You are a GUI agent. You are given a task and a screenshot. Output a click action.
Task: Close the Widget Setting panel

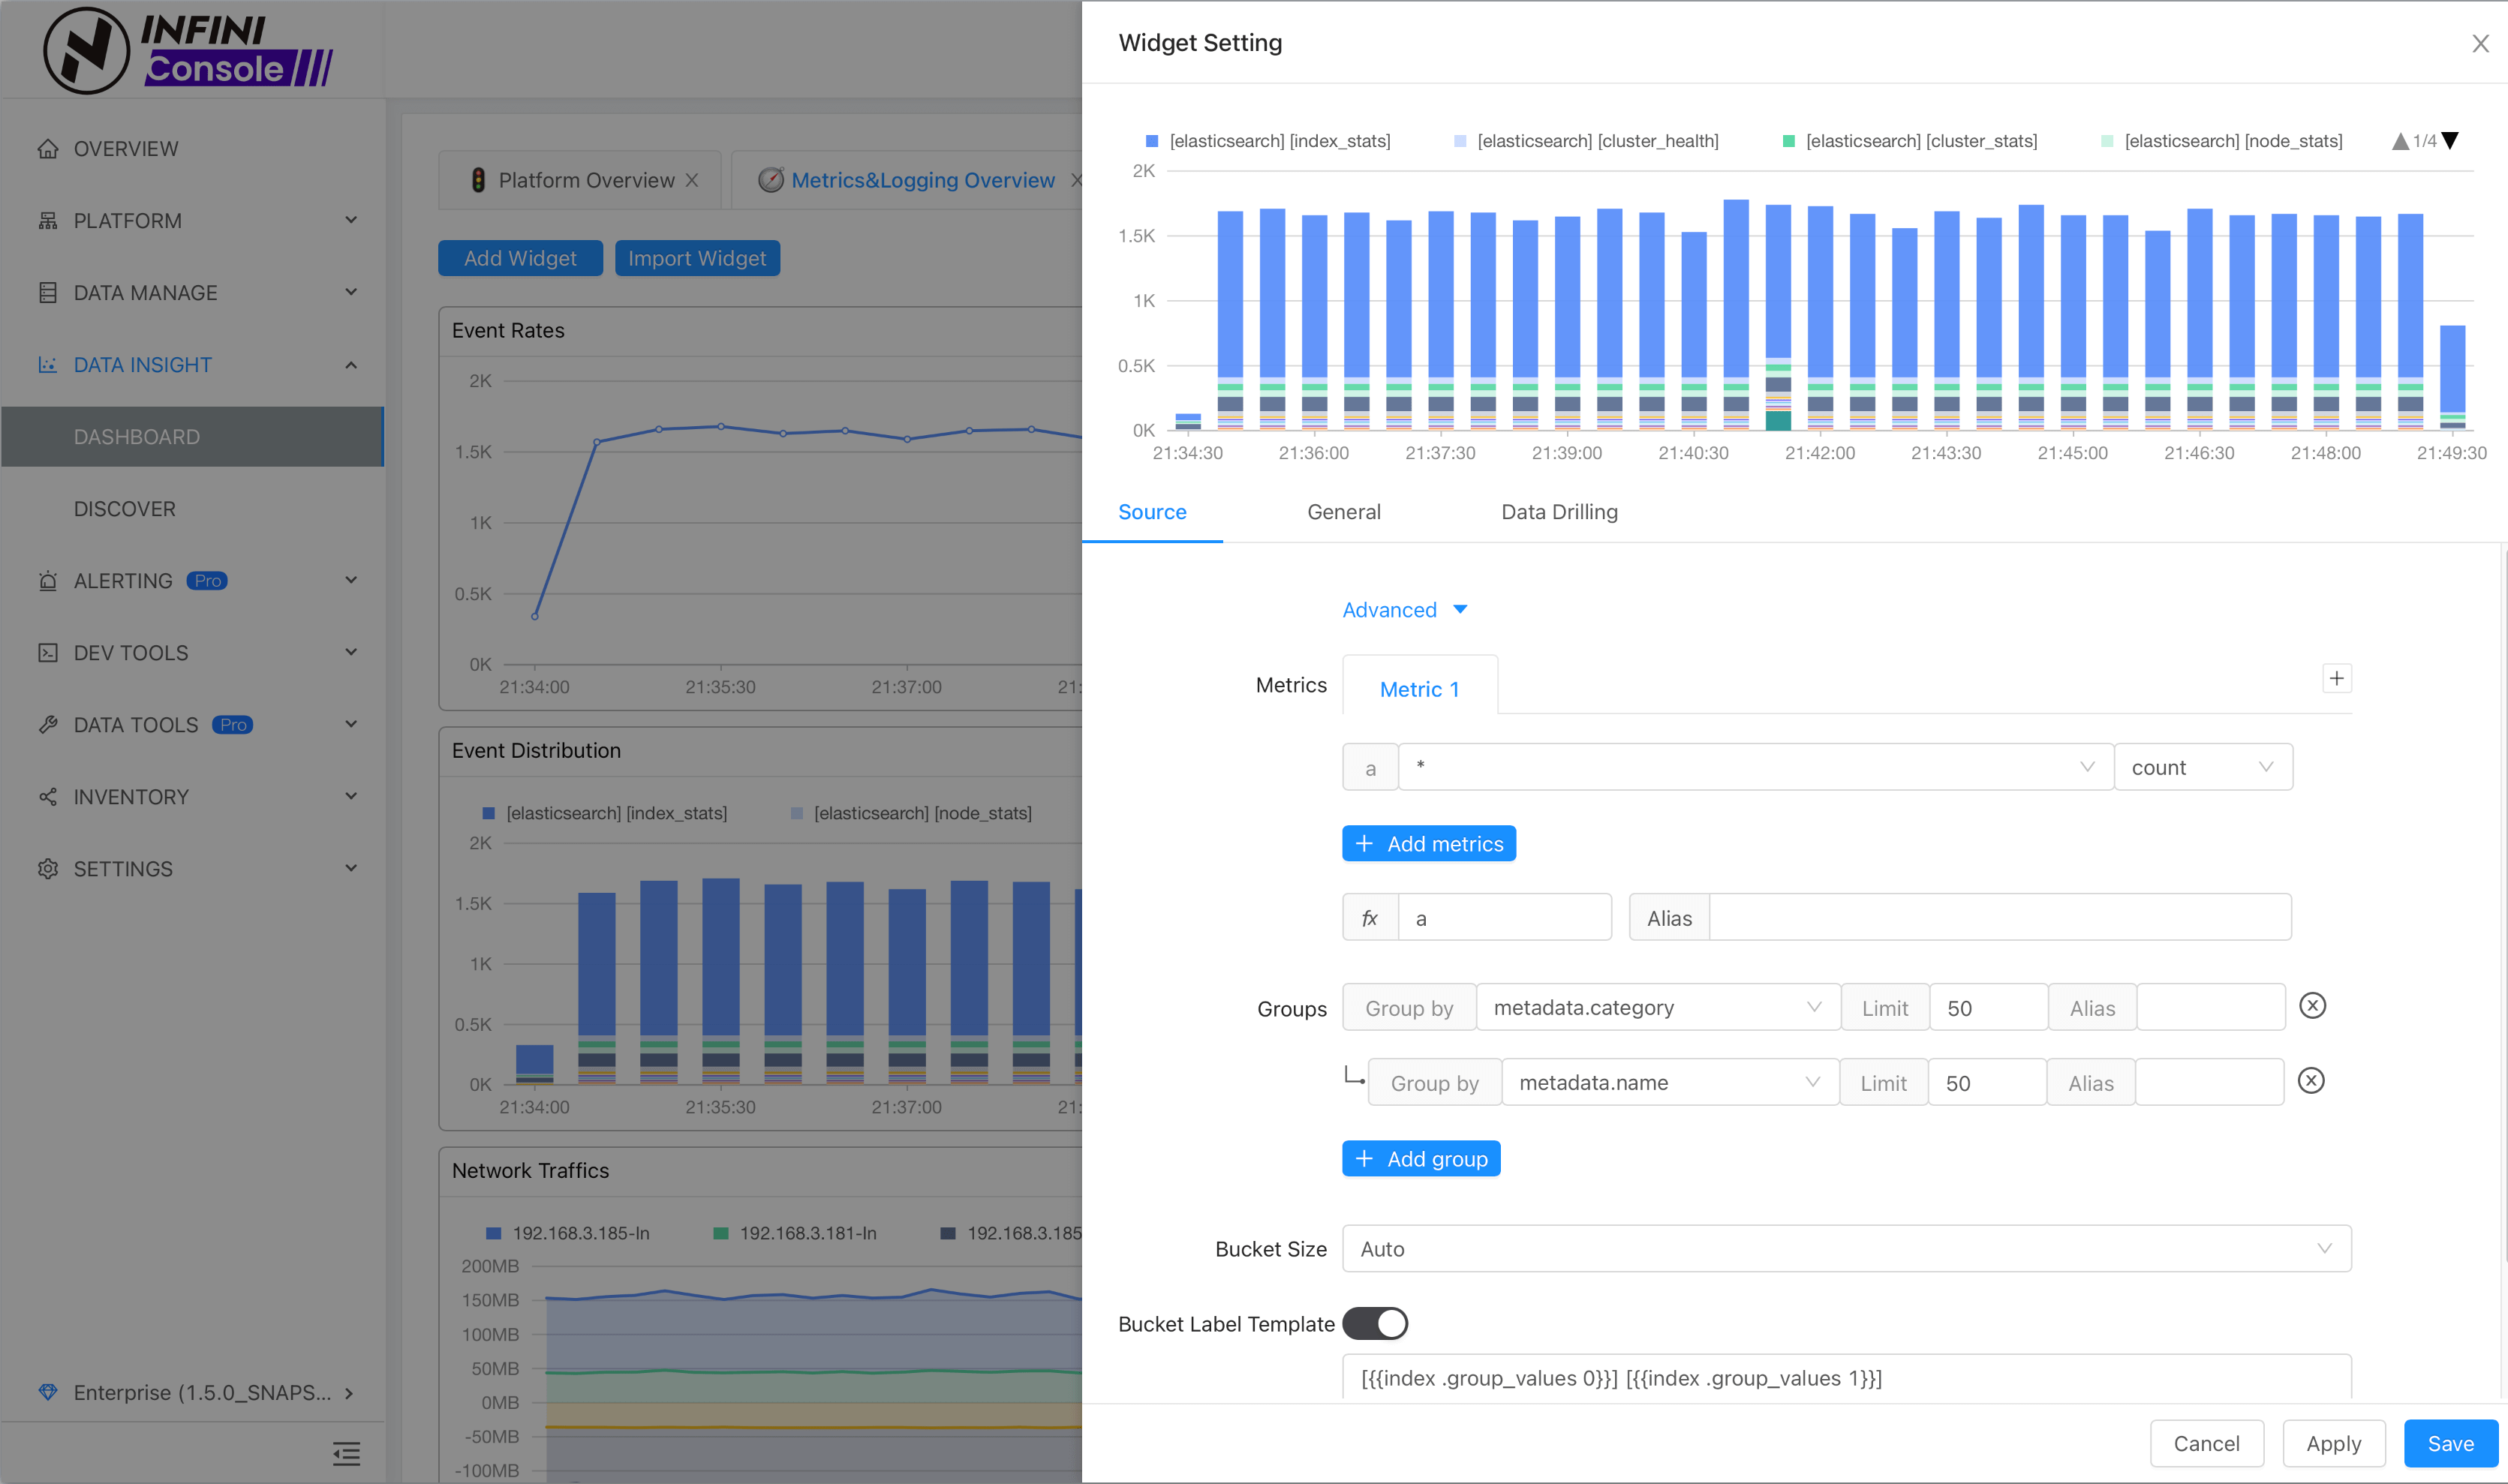[2480, 43]
